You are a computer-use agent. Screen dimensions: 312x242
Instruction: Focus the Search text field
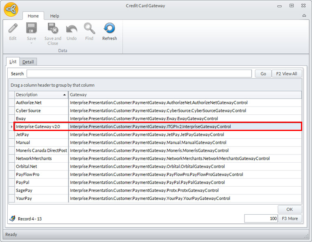pyautogui.click(x=139, y=74)
